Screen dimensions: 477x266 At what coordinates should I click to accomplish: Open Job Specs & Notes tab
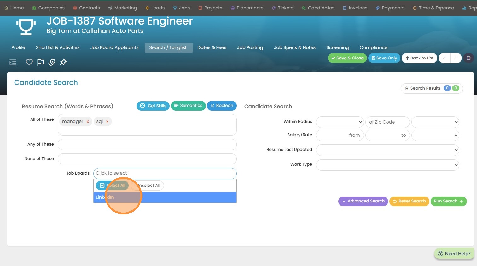click(295, 47)
